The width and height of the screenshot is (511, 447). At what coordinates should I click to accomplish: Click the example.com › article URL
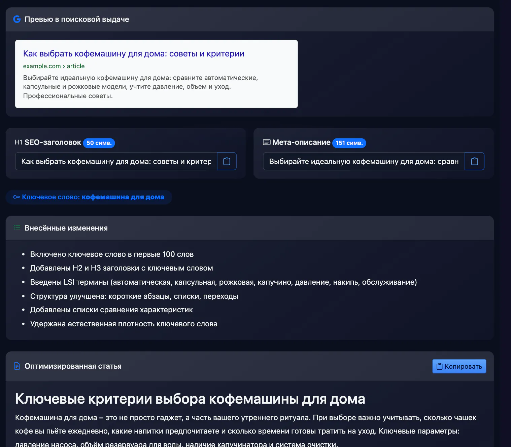tap(54, 66)
